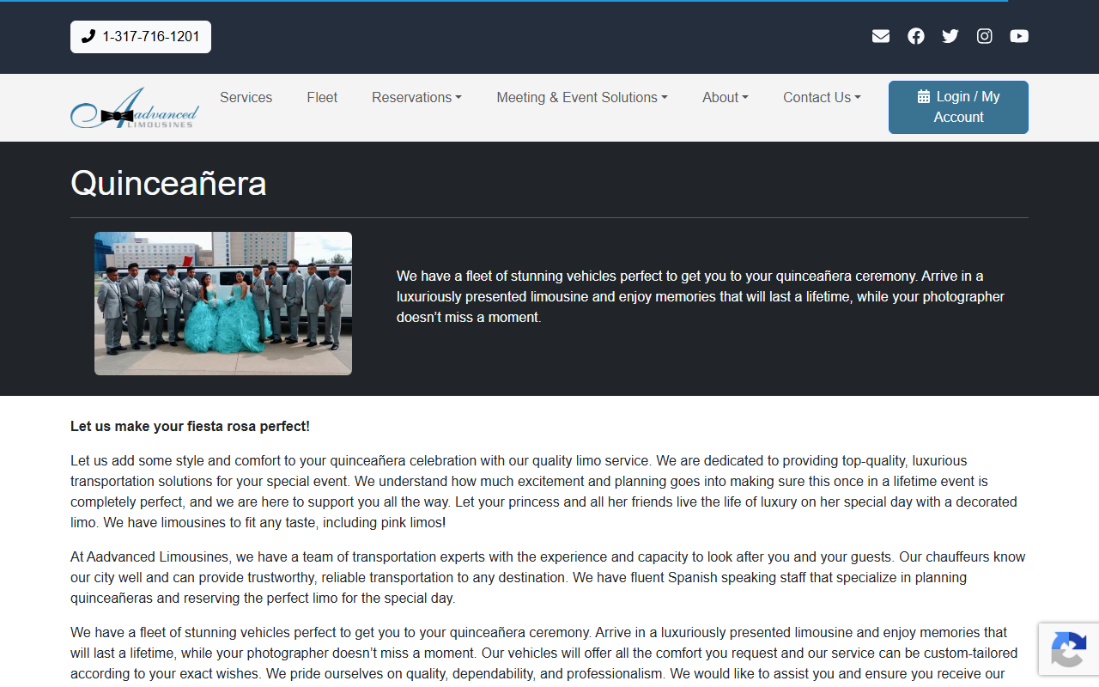
Task: Click the email envelope icon
Action: 881,36
